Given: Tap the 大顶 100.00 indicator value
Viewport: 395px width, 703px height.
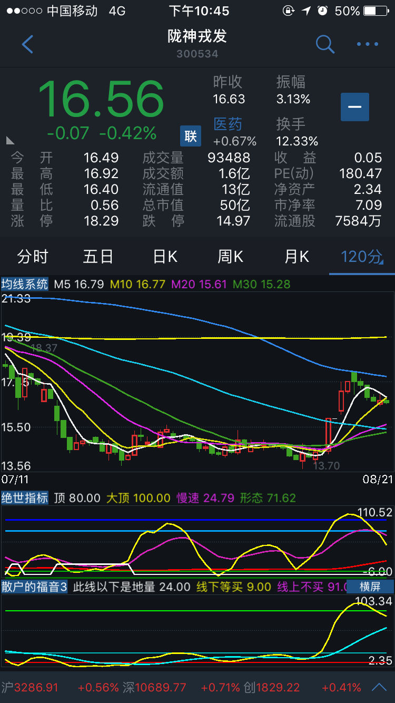Looking at the screenshot, I should tap(139, 498).
